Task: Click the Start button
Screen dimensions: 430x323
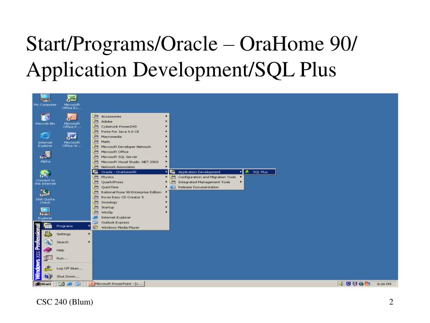Action: click(x=43, y=284)
